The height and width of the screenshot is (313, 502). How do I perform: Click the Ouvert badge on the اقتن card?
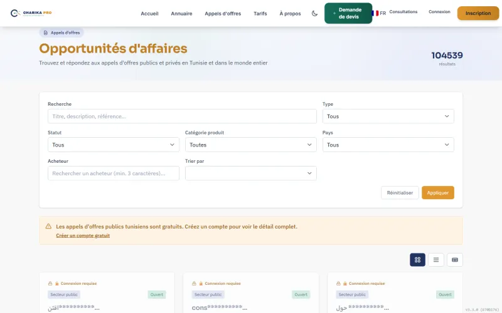point(156,294)
